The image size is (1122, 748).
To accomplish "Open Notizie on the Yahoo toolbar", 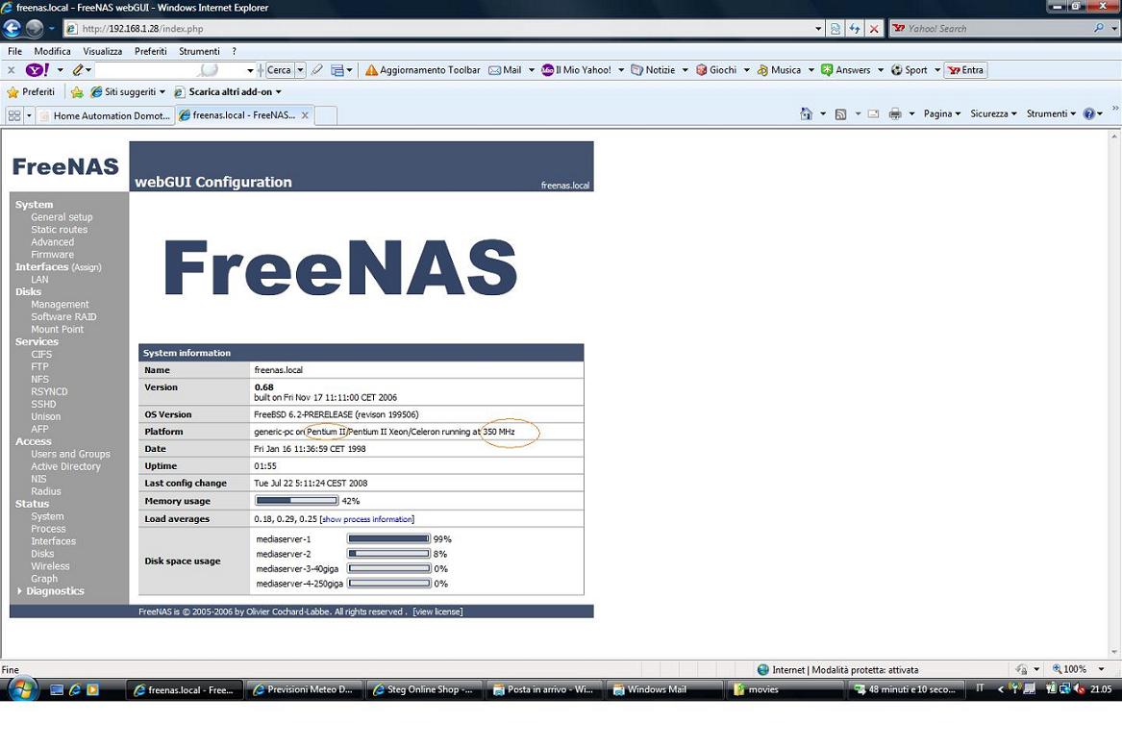I will (x=653, y=70).
